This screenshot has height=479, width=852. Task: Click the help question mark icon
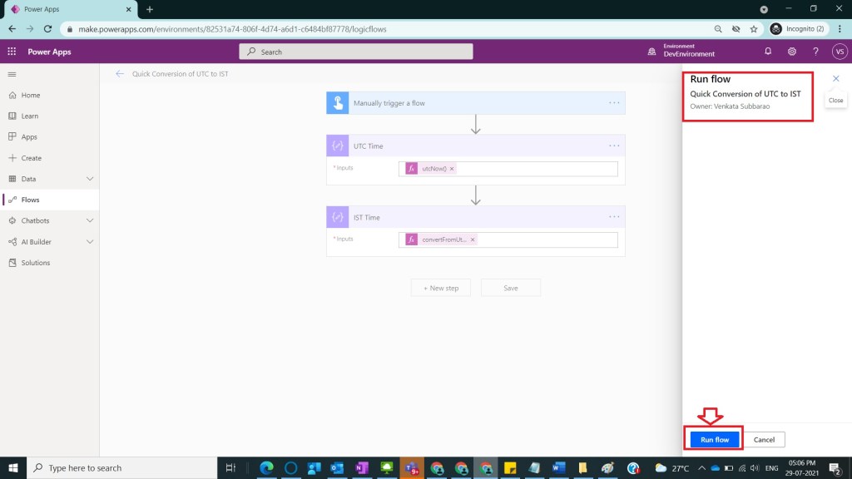pos(815,52)
